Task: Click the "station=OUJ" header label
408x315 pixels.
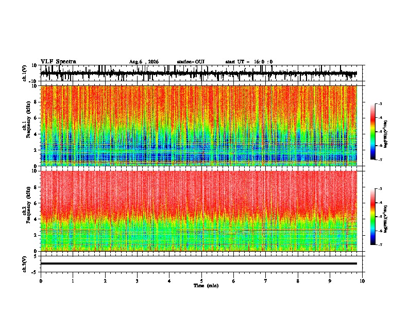Action: [x=191, y=62]
